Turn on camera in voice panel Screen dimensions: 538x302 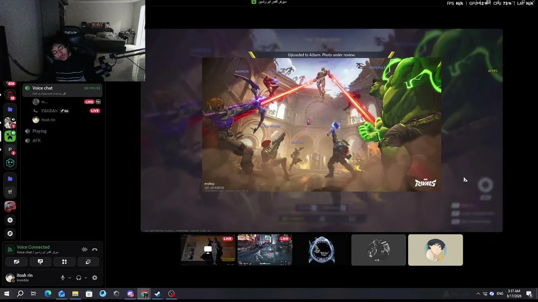tap(16, 262)
